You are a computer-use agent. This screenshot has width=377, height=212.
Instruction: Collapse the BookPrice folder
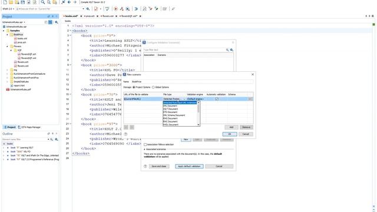pyautogui.click(x=7, y=35)
